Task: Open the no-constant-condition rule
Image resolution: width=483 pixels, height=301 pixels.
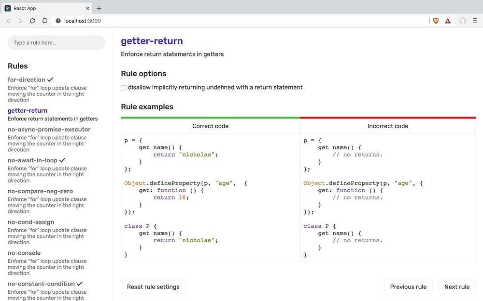Action: pyautogui.click(x=41, y=284)
